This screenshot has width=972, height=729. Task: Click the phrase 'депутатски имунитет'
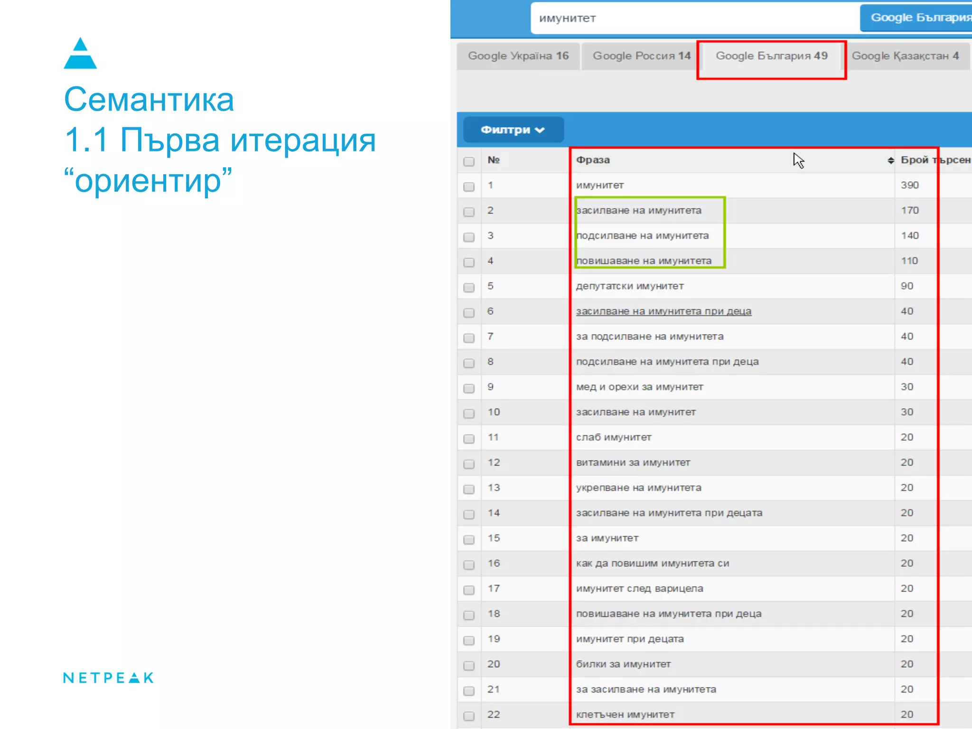(x=630, y=286)
